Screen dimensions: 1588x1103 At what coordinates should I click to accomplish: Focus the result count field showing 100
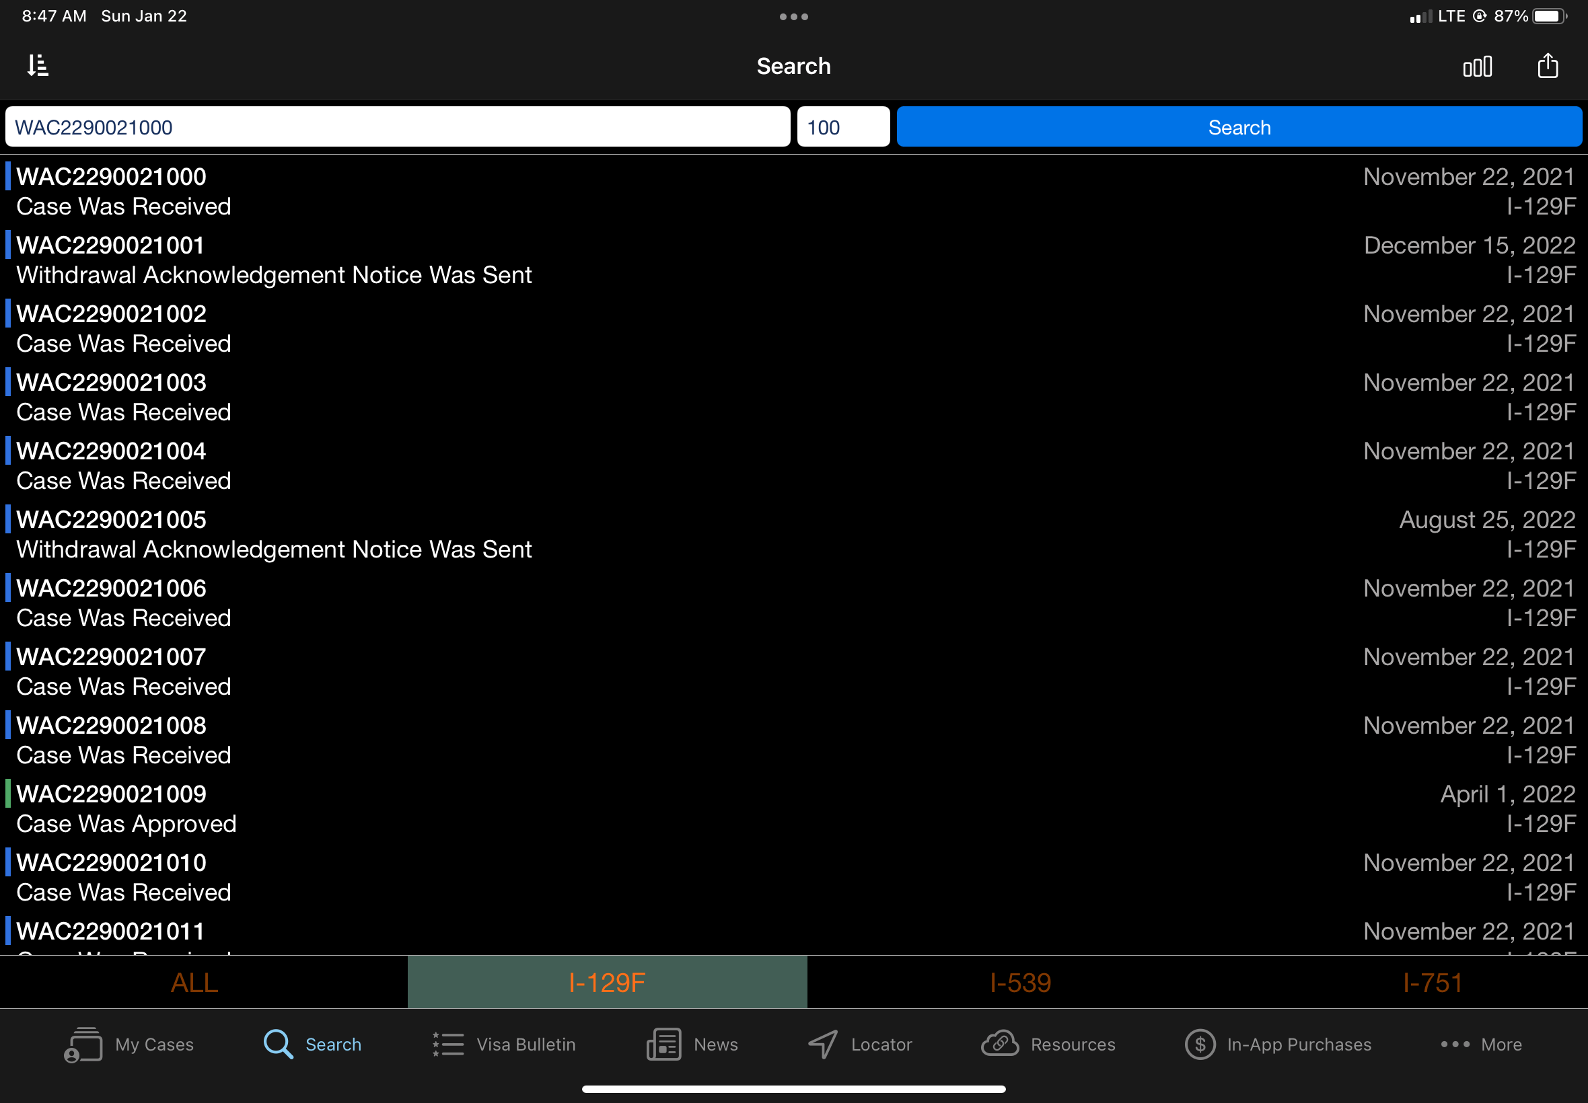(x=842, y=127)
